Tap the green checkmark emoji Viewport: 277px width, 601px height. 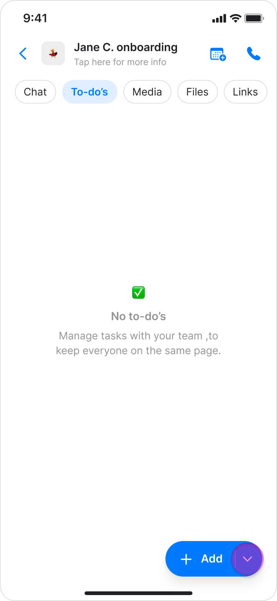pyautogui.click(x=138, y=292)
